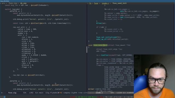175x98 pixels.
Task: Click the 'Git-main' branch indicator in mode line
Action: [39, 93]
